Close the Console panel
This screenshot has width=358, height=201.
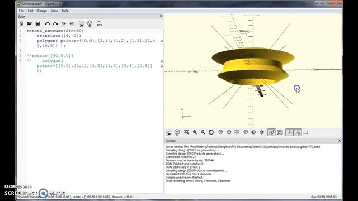(x=340, y=141)
